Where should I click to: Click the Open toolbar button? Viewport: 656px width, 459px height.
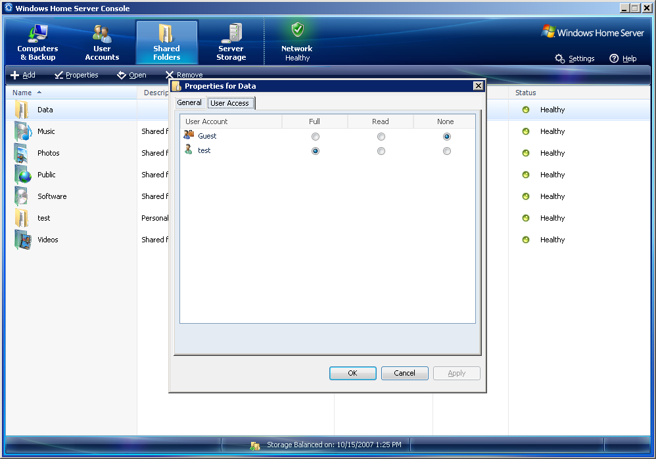[131, 75]
